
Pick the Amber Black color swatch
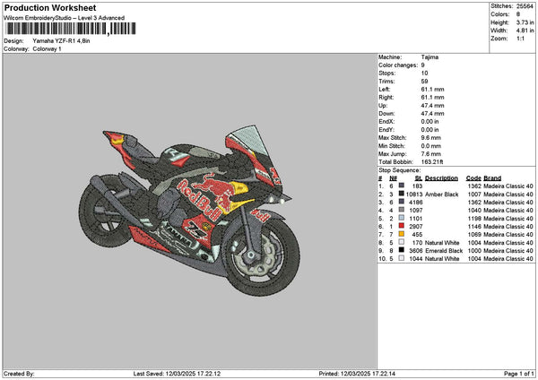[402, 194]
